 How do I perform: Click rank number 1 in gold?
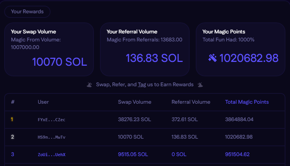click(12, 119)
